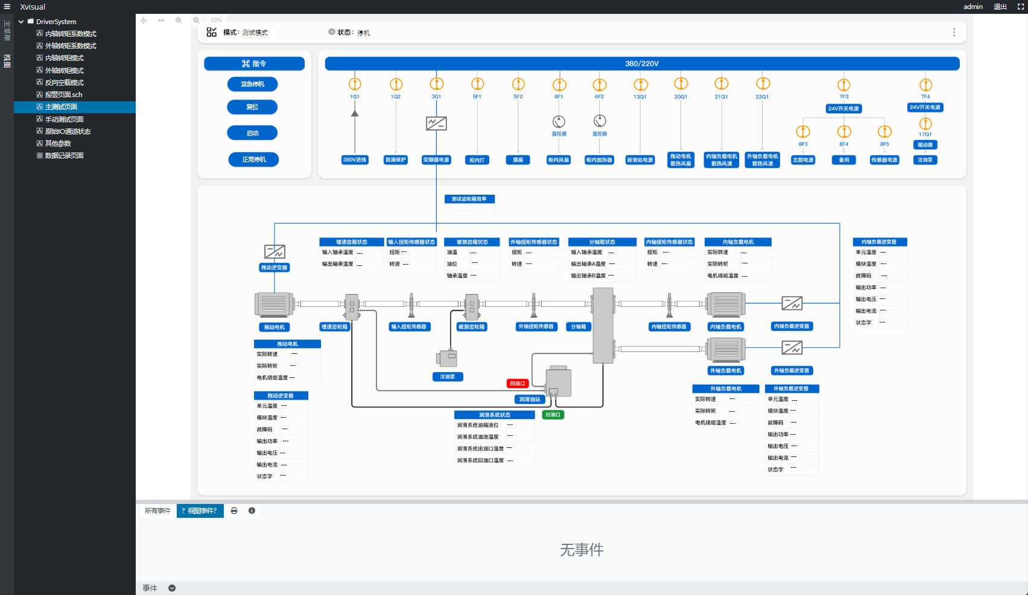Toggle fullscreen mode icon
The height and width of the screenshot is (595, 1028).
coord(1021,7)
